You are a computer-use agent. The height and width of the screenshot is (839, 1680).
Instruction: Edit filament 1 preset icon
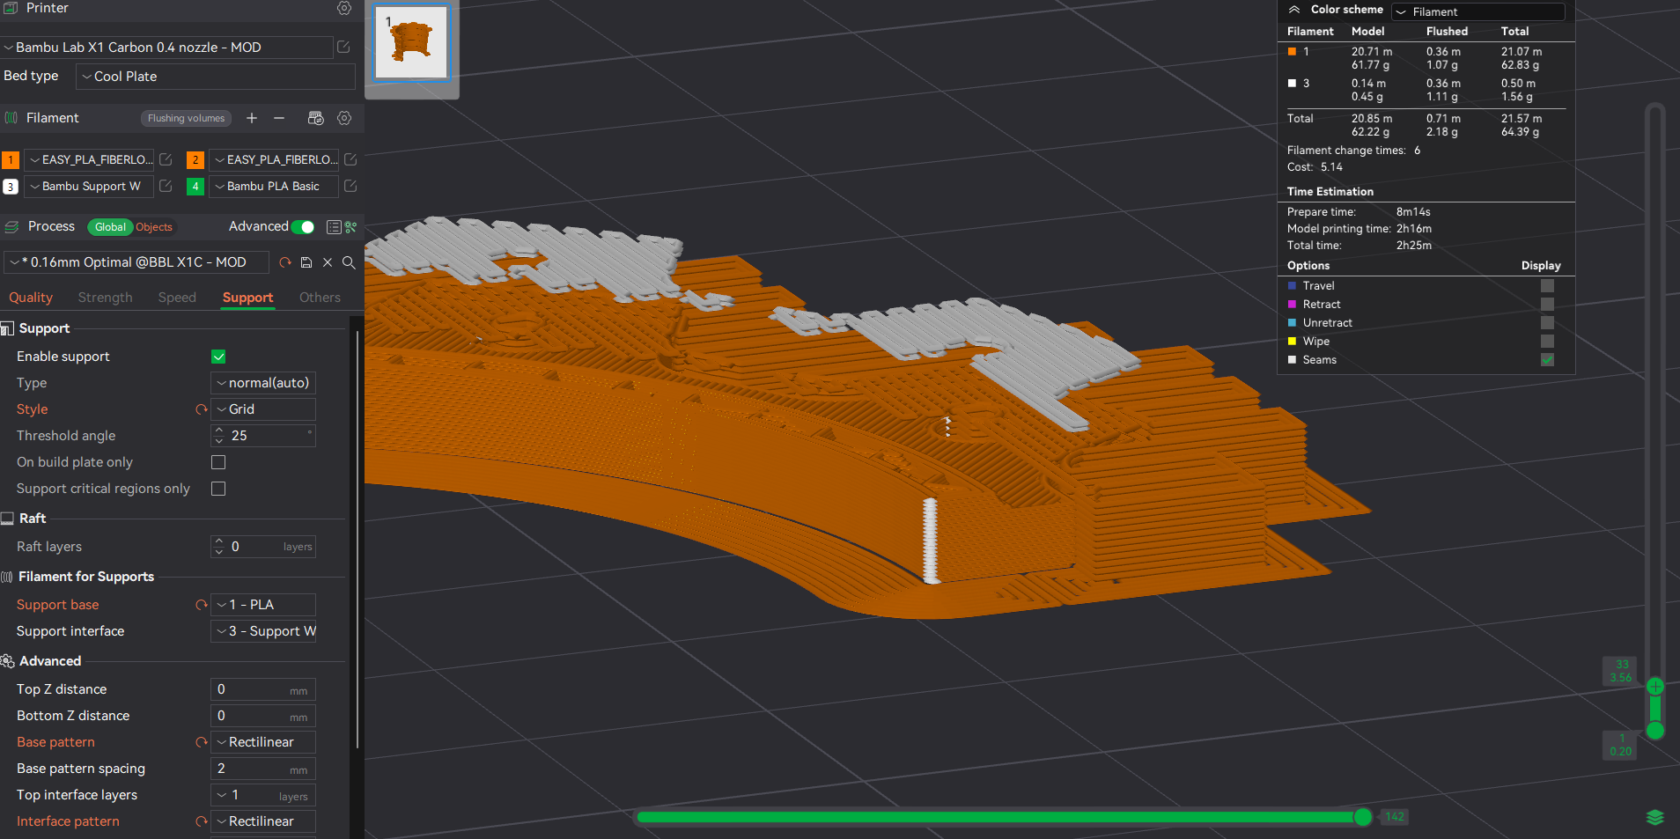[166, 159]
